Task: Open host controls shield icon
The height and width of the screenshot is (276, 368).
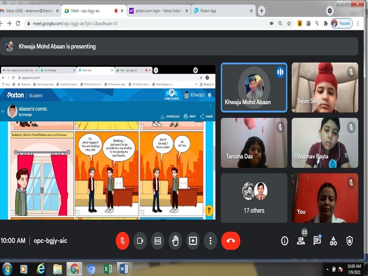Action: tap(350, 241)
